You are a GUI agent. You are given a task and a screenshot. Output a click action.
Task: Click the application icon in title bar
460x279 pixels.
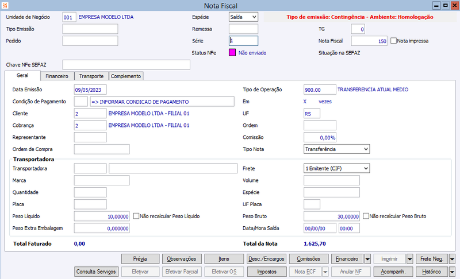(5, 5)
